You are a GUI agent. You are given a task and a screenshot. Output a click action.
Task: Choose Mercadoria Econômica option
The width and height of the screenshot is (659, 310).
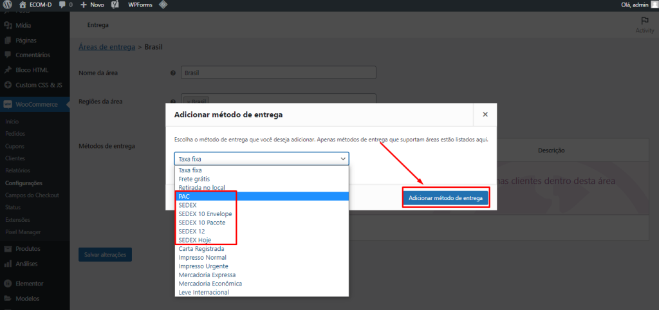pyautogui.click(x=261, y=284)
